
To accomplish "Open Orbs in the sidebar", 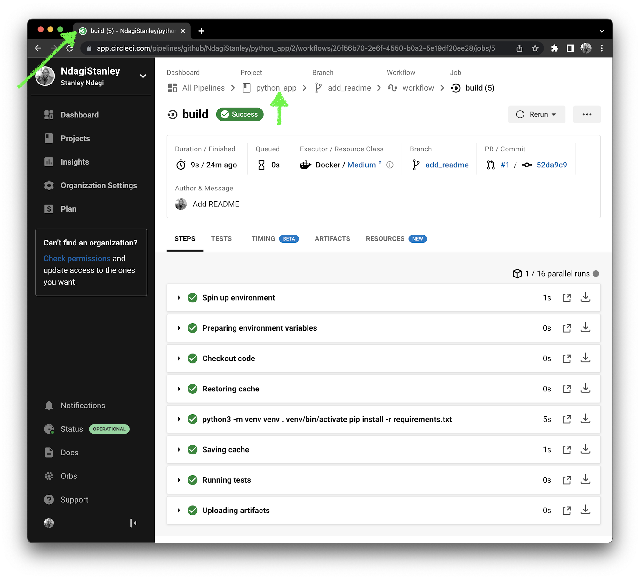I will [60, 476].
